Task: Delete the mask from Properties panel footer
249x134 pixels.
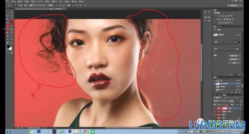Action: [x=239, y=74]
